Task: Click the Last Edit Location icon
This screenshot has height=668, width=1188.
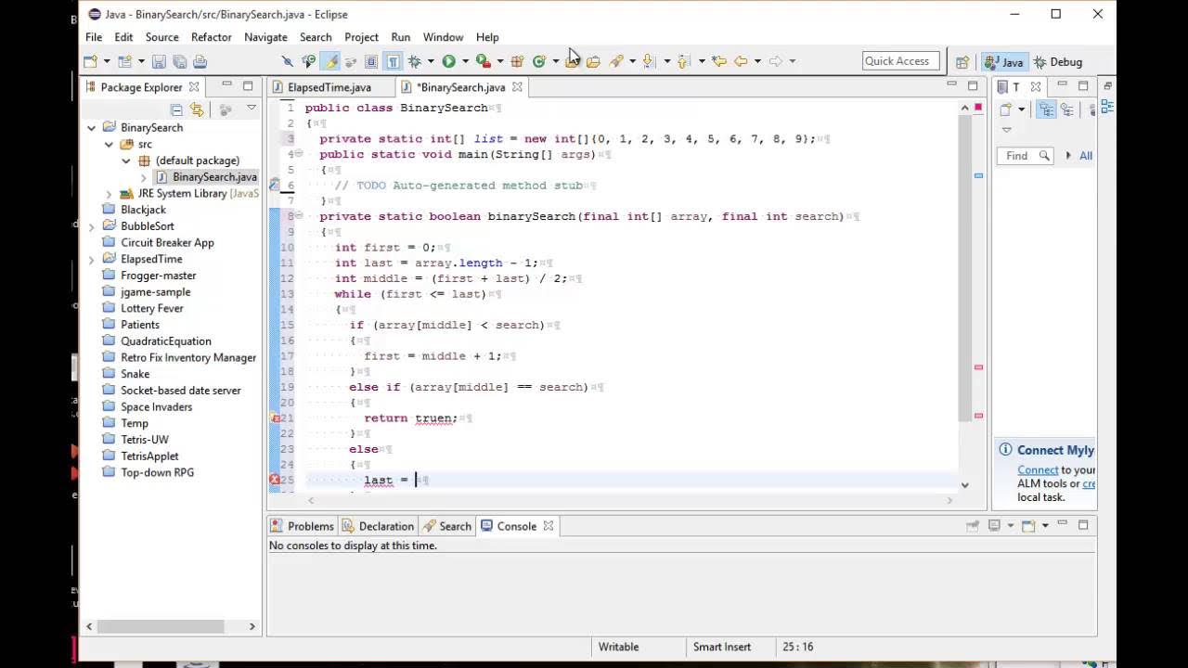Action: click(718, 61)
